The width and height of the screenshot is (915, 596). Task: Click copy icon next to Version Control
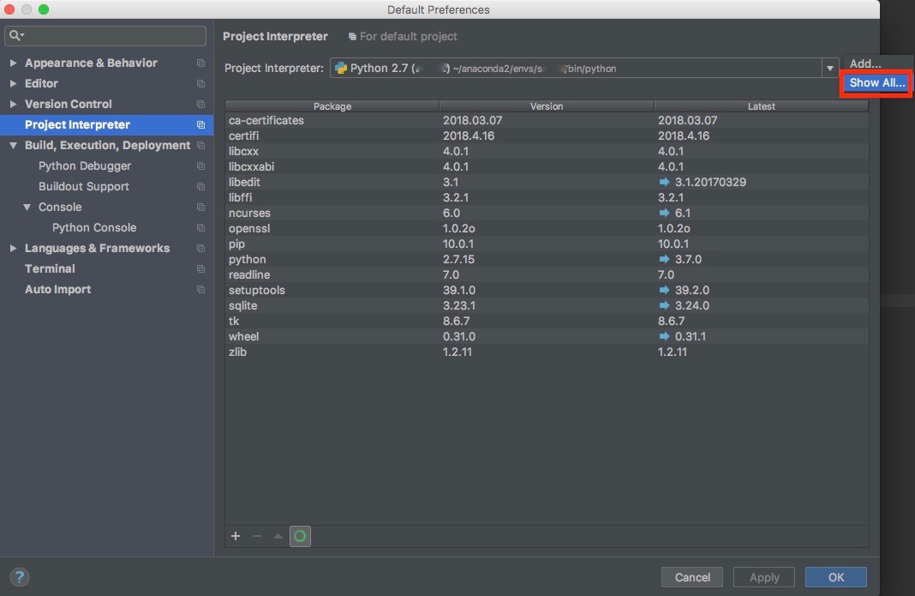point(200,104)
